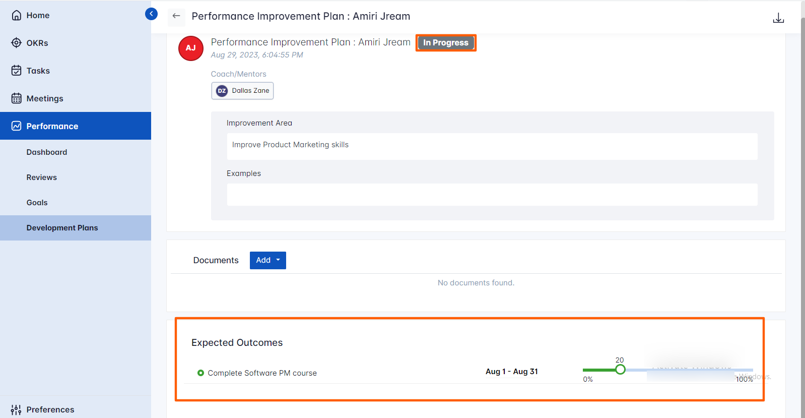Click the Improvement Area text field
This screenshot has width=805, height=418.
[492, 146]
